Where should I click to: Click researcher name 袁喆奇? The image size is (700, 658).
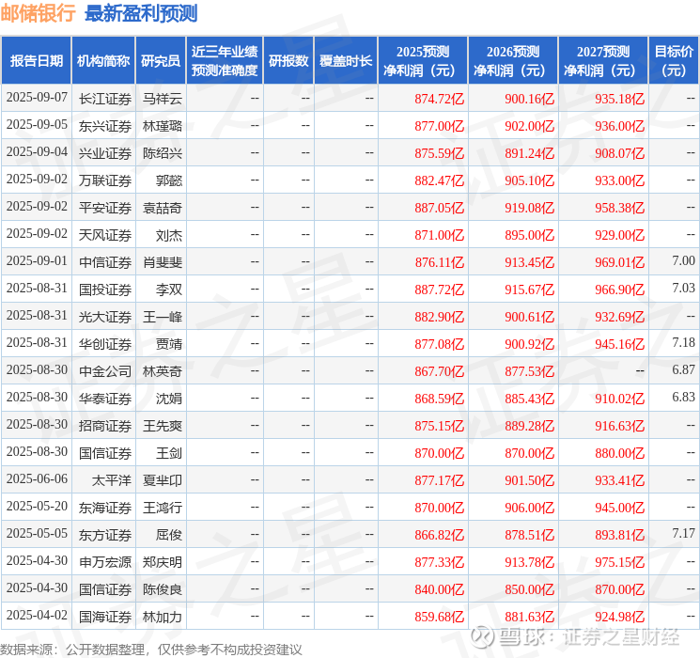(x=163, y=208)
